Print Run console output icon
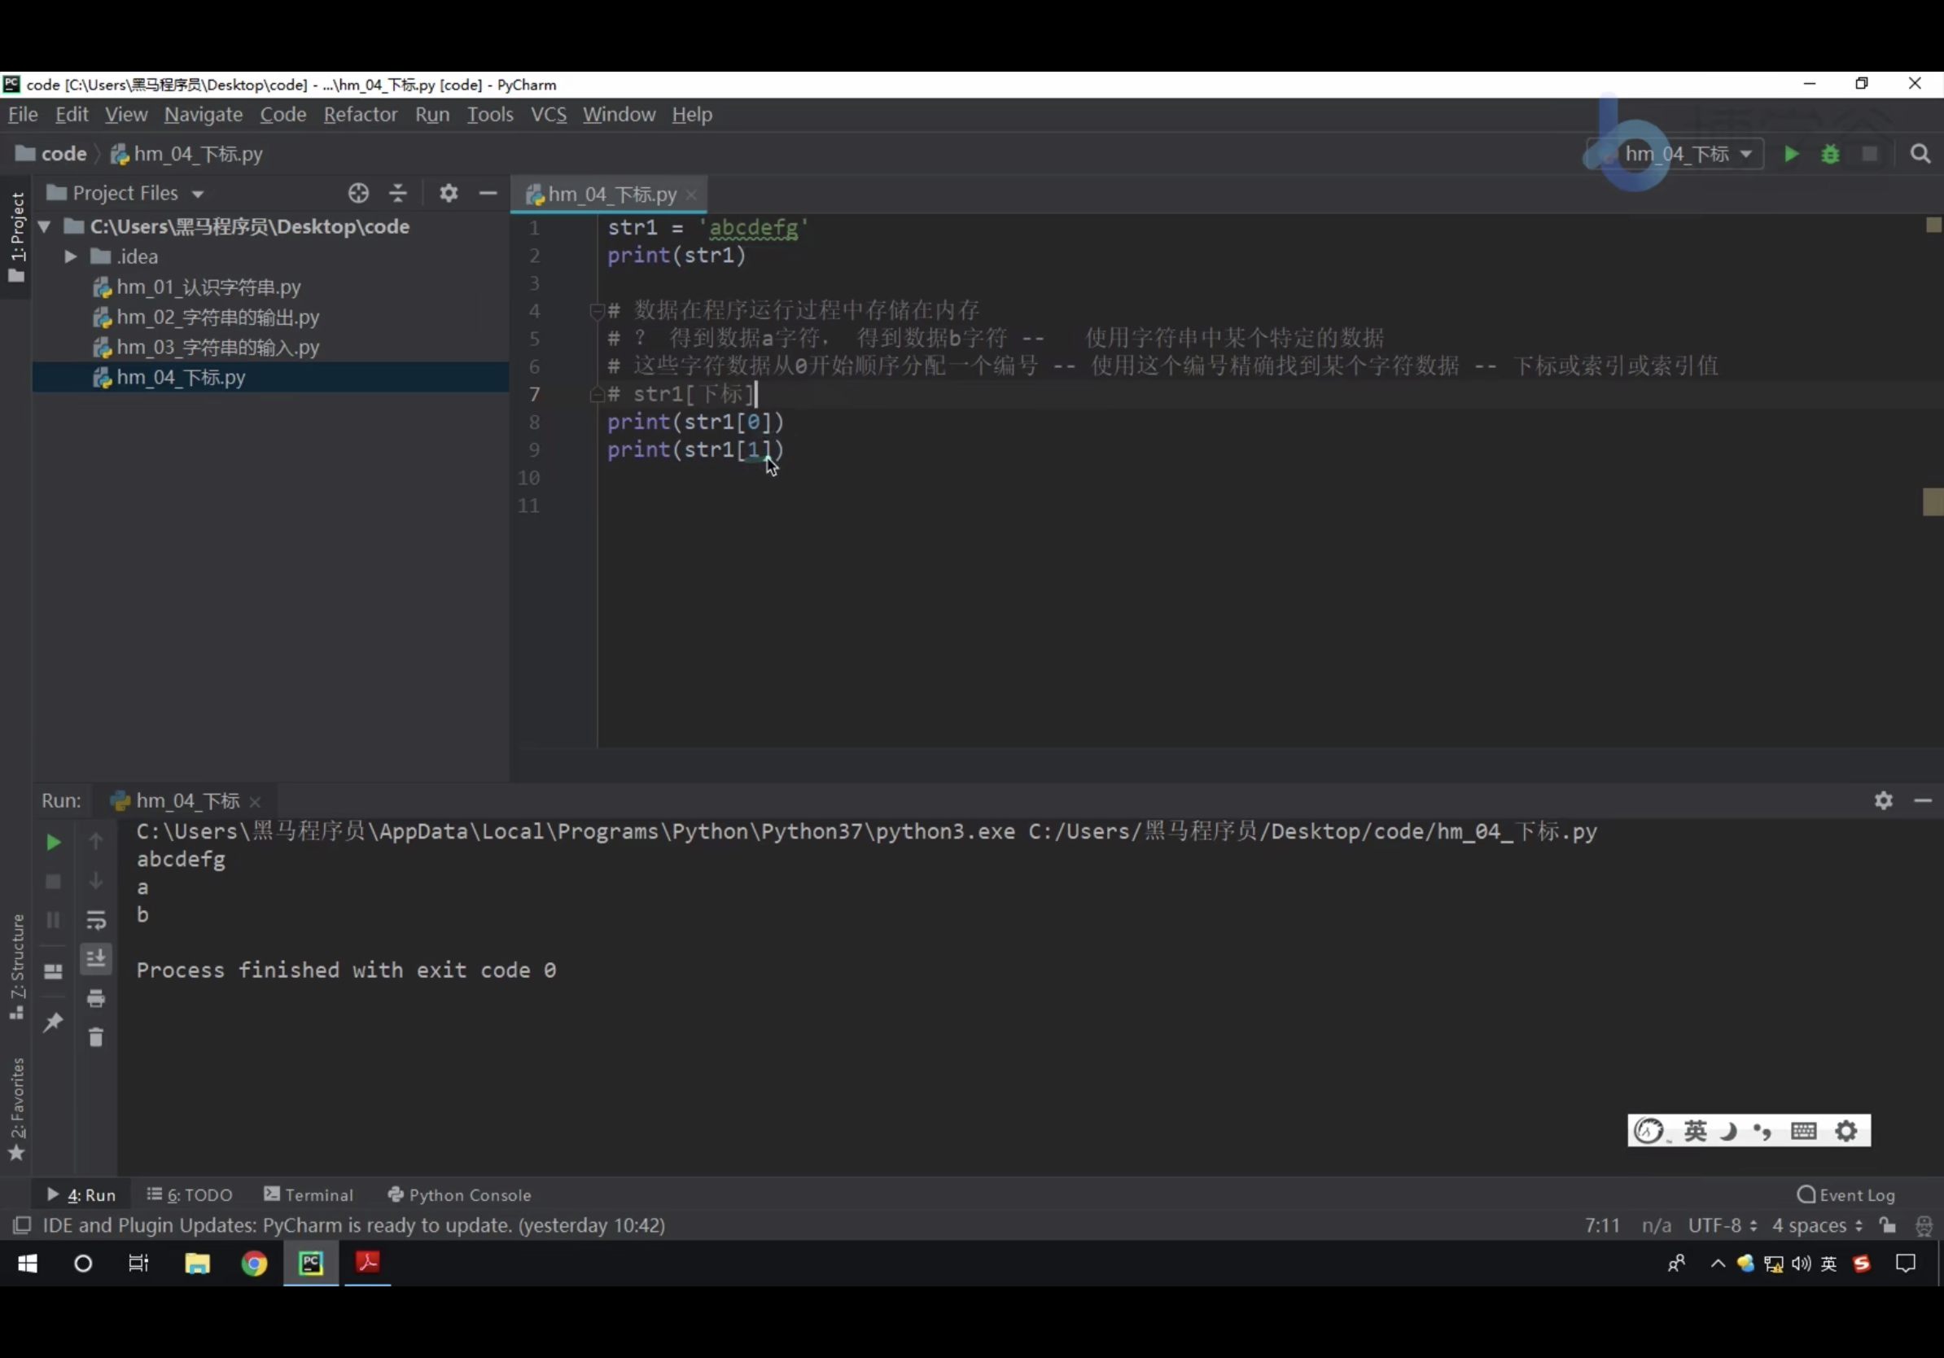The image size is (1944, 1358). click(x=96, y=999)
